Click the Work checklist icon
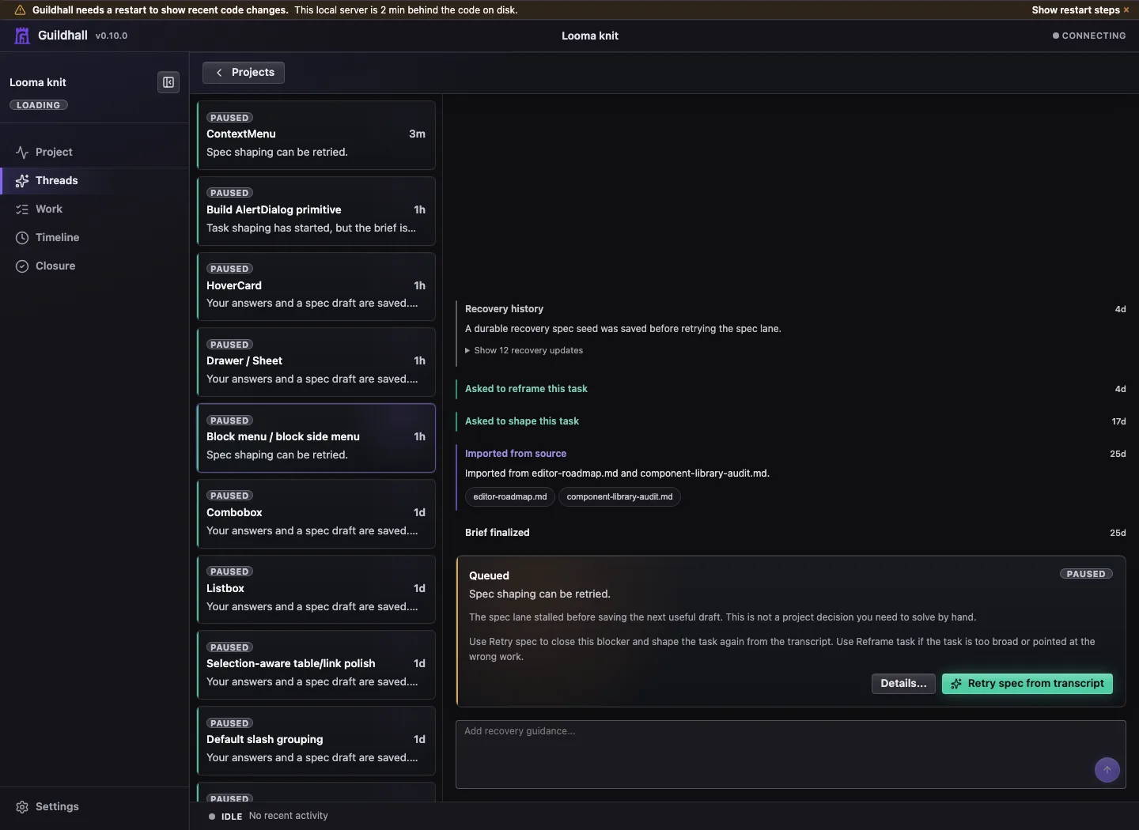Viewport: 1139px width, 830px height. 22,209
